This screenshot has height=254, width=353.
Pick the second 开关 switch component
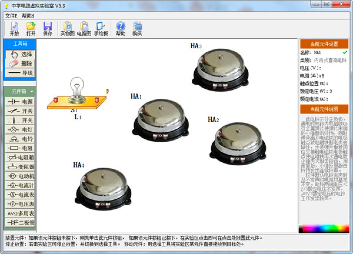coord(20,121)
